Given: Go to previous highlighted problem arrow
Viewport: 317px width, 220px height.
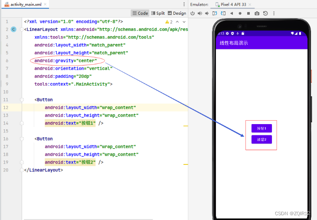Looking at the screenshot, I should (177, 22).
